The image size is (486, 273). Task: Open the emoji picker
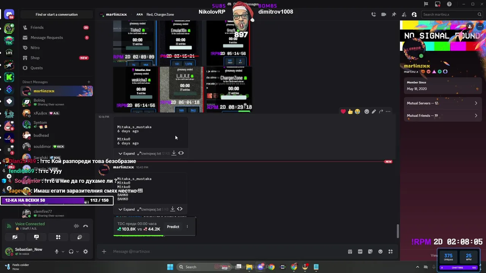pyautogui.click(x=380, y=251)
